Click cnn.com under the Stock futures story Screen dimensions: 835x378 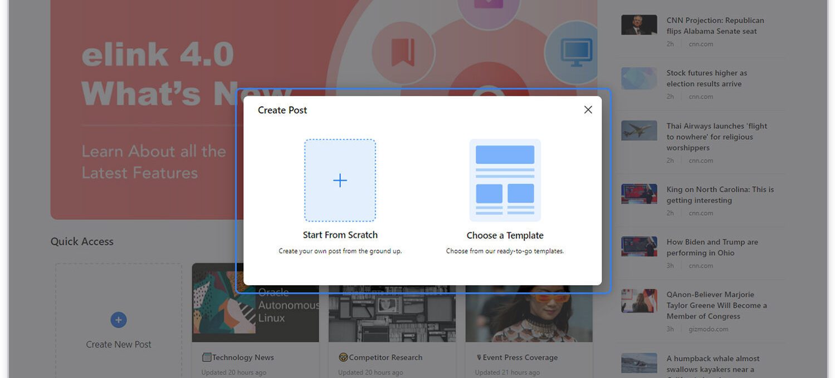pyautogui.click(x=701, y=97)
